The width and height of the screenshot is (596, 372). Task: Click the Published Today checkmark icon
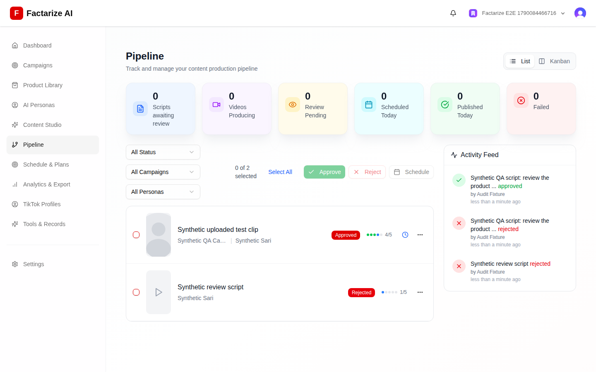point(445,105)
